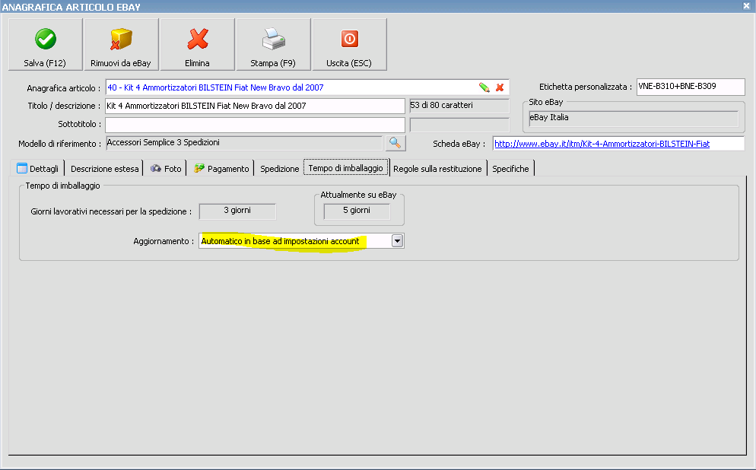Click the empty Sottotitolo input field
The width and height of the screenshot is (756, 470).
point(255,125)
